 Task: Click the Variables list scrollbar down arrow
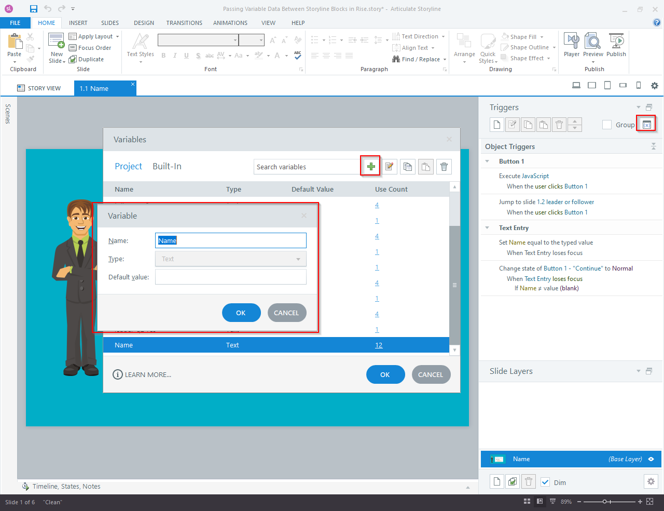(x=454, y=350)
